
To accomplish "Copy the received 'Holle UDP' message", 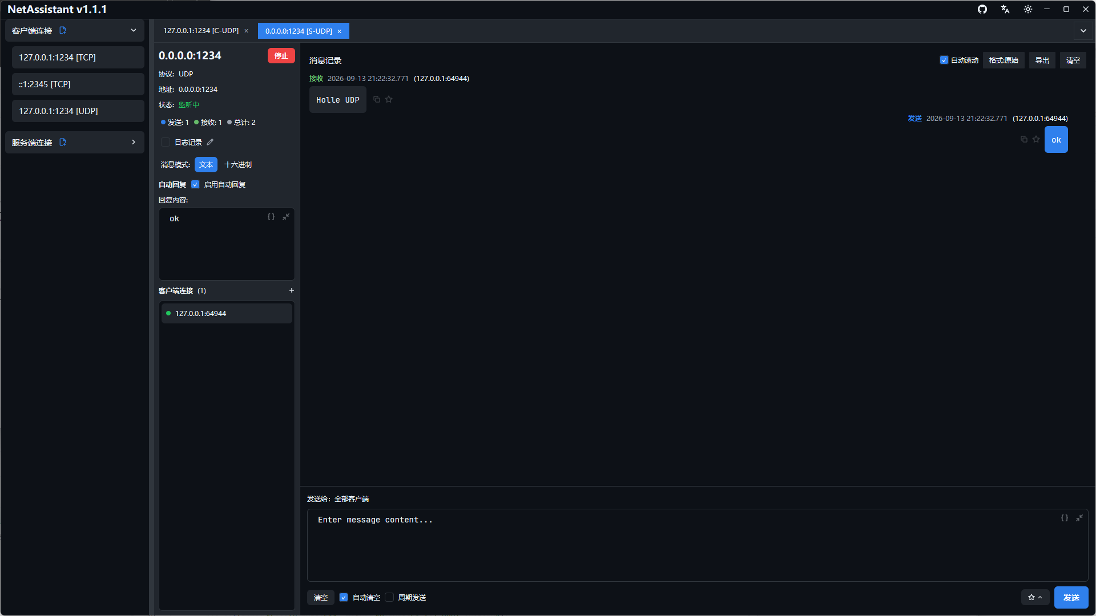I will point(377,99).
